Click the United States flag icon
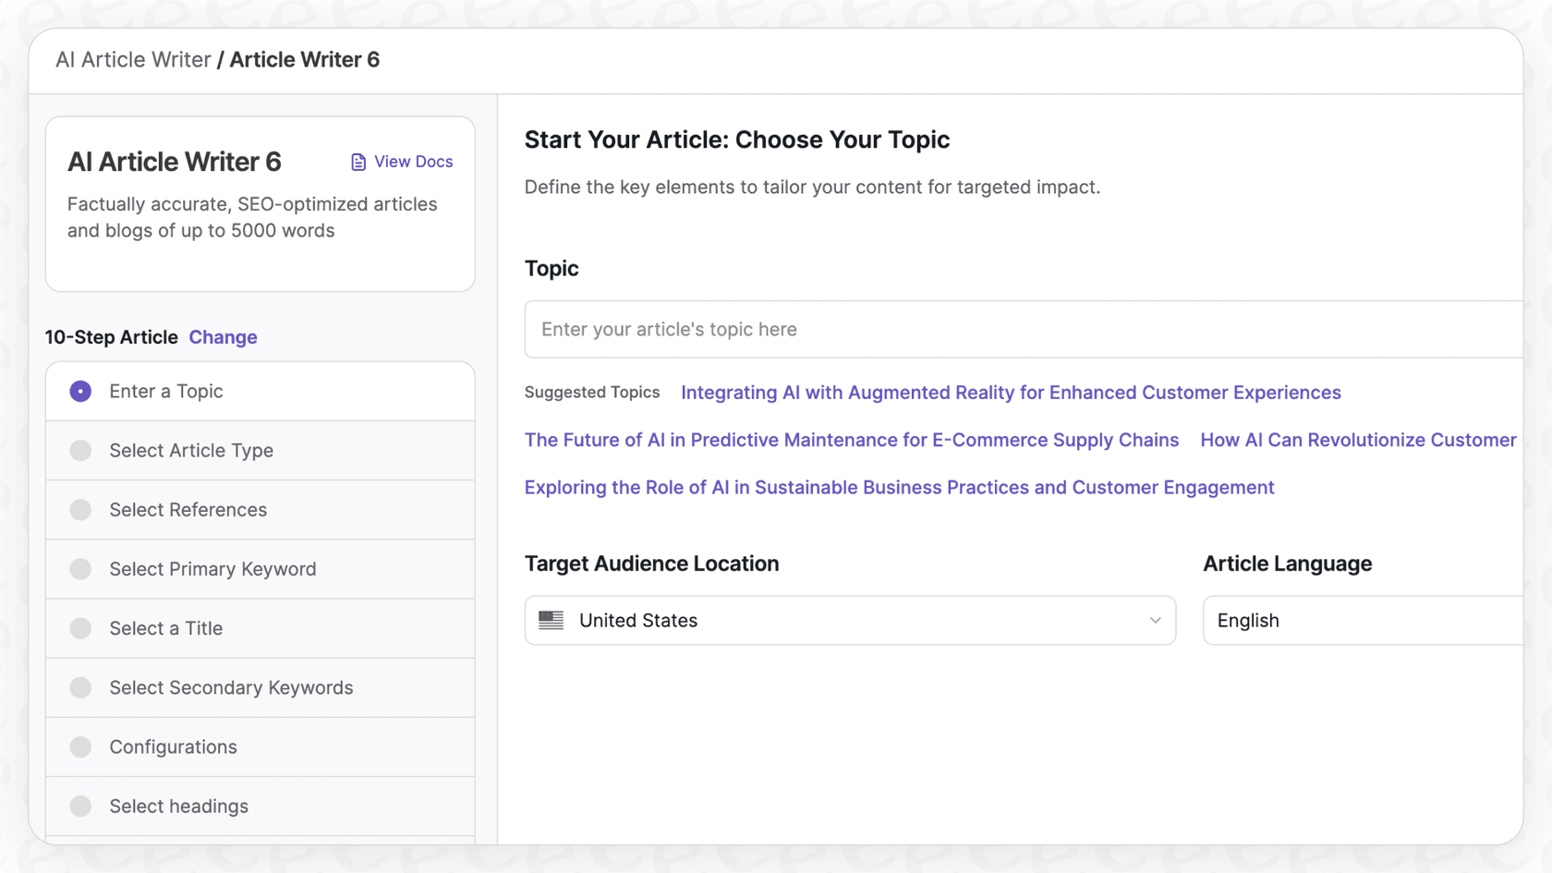The image size is (1552, 873). (x=552, y=620)
